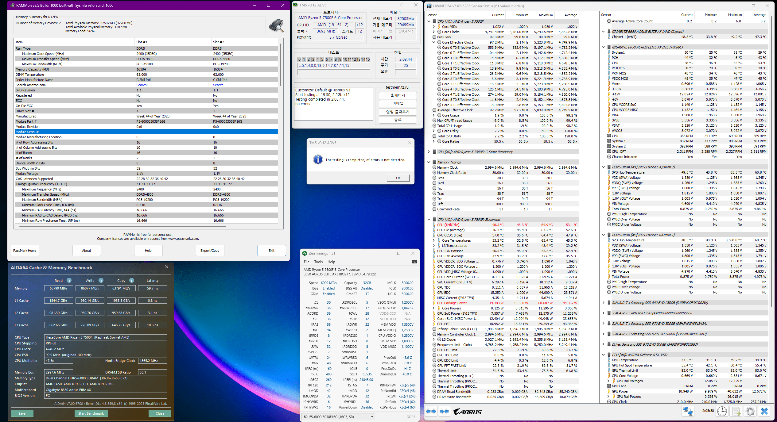The width and height of the screenshot is (777, 422).
Task: Click HWiNFO expand columns arrows icon
Action: [431, 412]
